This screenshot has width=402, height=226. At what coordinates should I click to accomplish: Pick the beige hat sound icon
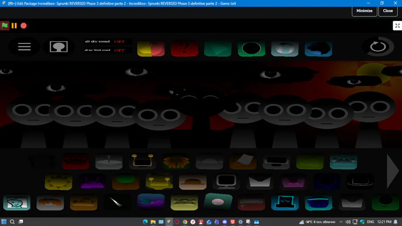point(193,182)
